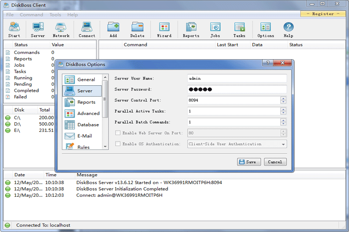Enable Web Server On Port checkbox
Screen dimensions: 349x232
(117, 133)
